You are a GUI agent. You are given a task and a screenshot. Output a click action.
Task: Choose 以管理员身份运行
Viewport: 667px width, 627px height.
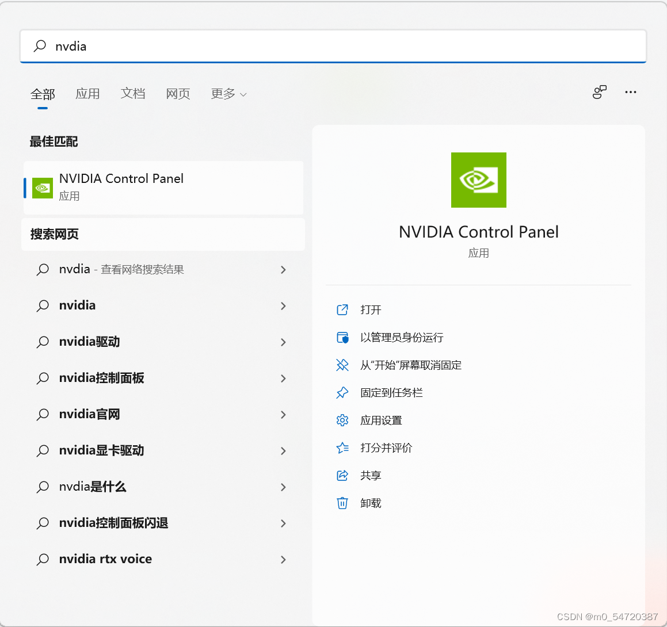coord(402,338)
